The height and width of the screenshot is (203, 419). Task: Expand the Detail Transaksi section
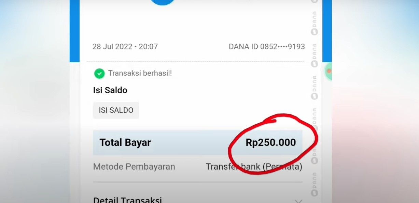(x=198, y=200)
